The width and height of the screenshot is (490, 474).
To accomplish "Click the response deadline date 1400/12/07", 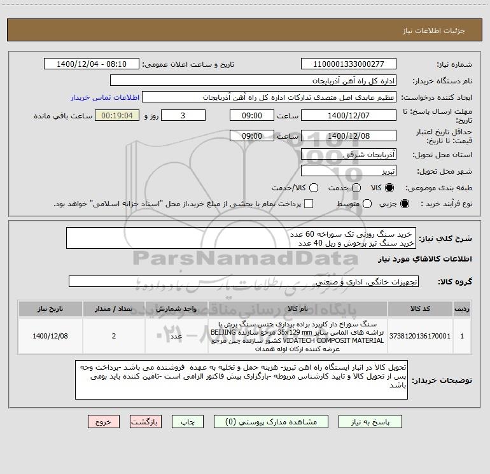I will pyautogui.click(x=349, y=115).
